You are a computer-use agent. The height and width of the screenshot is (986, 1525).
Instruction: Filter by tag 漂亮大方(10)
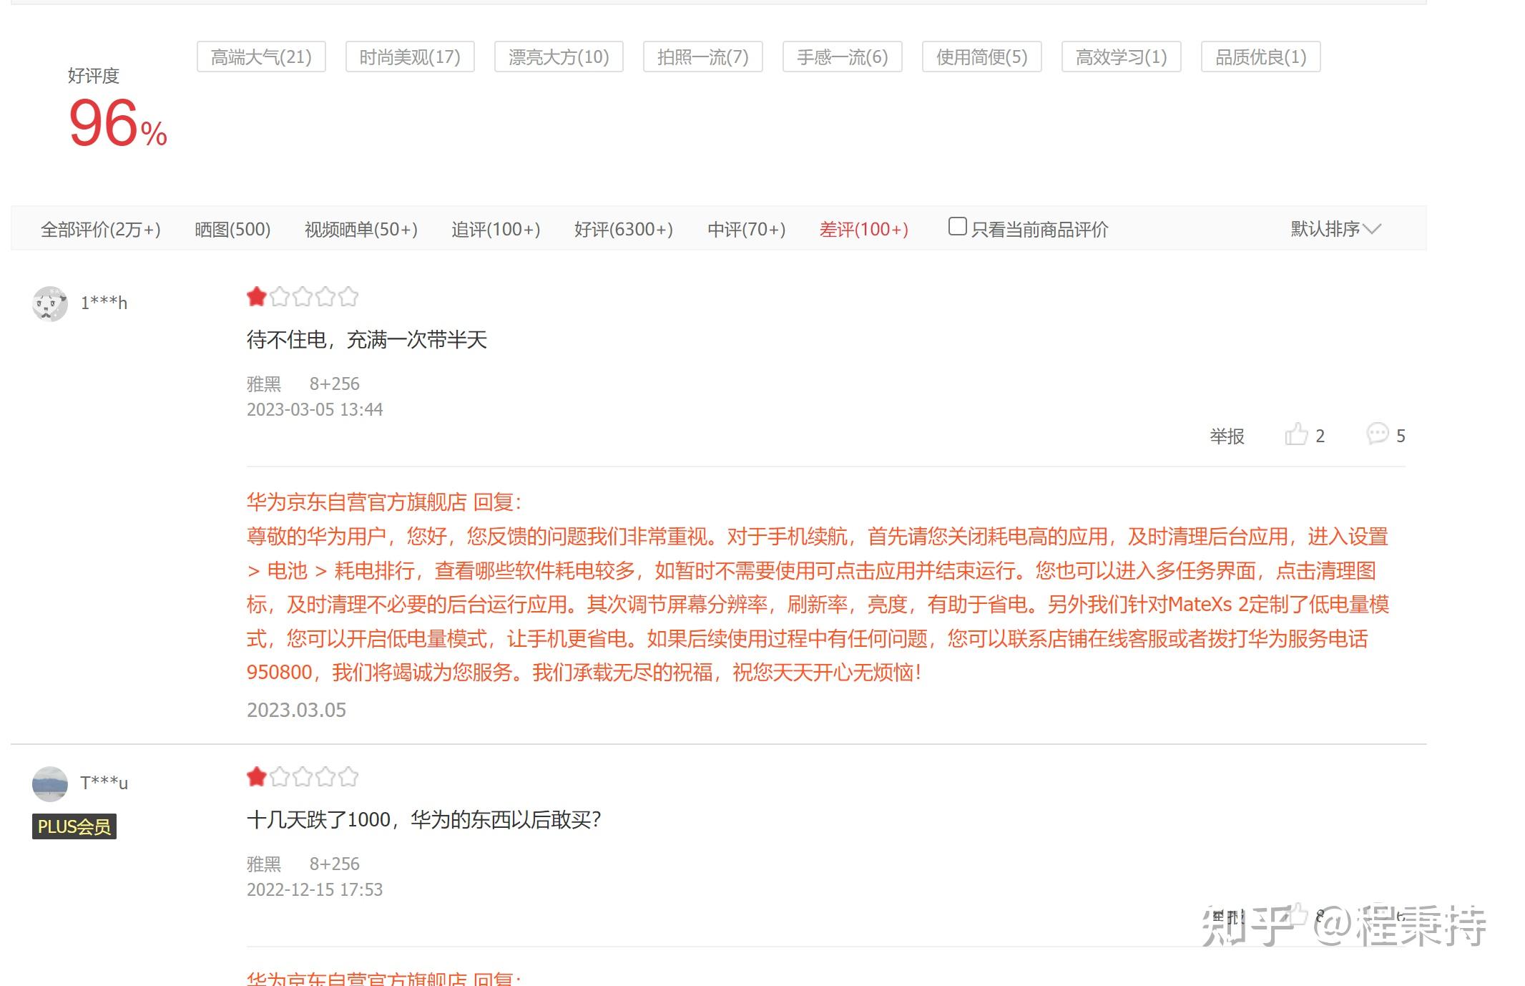pos(559,57)
